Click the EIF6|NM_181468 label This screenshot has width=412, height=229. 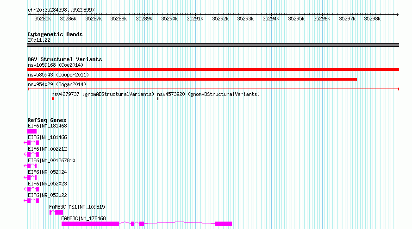pos(47,126)
